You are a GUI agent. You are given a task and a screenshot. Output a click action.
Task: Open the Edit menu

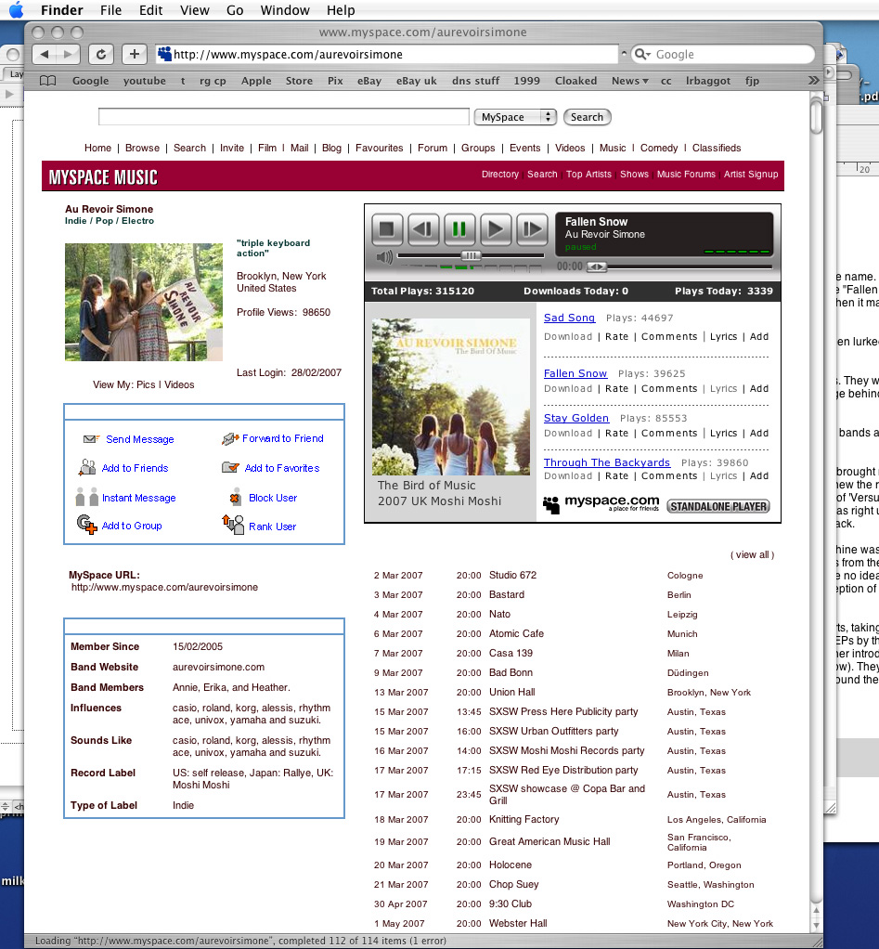tap(150, 10)
